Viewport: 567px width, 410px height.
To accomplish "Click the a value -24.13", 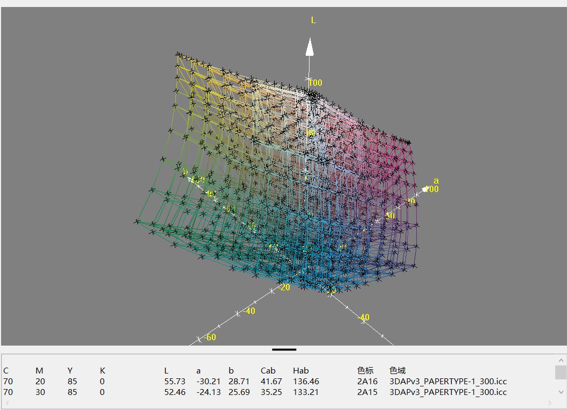I will 209,392.
